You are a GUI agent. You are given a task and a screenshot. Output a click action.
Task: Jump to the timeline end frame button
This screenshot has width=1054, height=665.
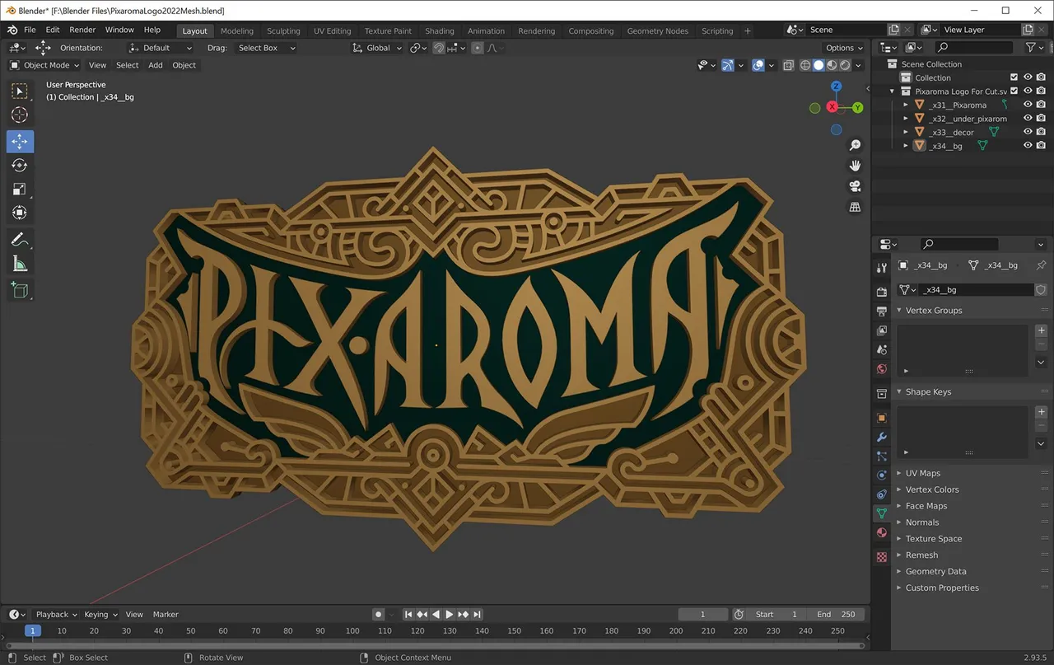[477, 614]
